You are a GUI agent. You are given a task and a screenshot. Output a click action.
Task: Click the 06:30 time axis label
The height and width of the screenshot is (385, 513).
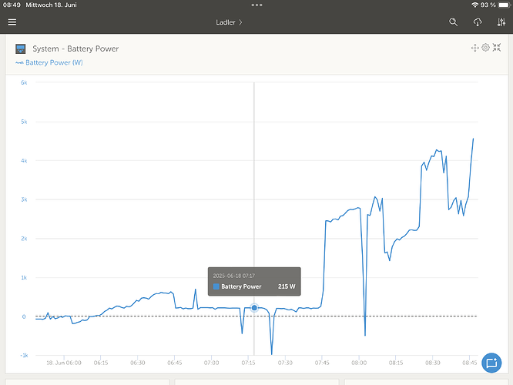coord(138,362)
